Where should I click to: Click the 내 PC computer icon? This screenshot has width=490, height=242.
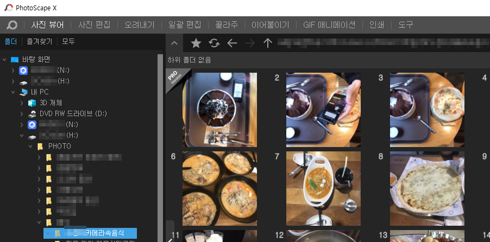(23, 92)
